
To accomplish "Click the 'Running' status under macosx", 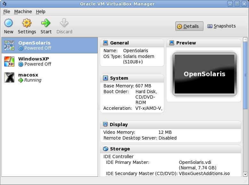I will 33,80.
